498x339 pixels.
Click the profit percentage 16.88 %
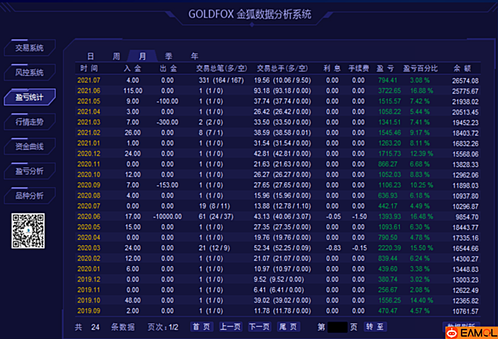pos(422,91)
